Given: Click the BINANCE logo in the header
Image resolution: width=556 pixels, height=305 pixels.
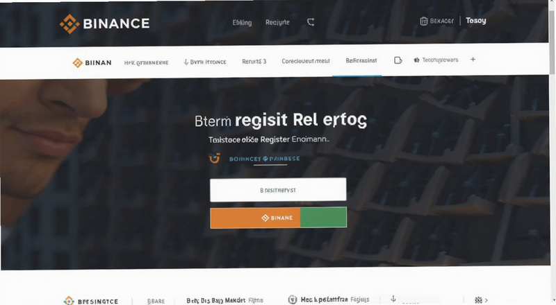Looking at the screenshot, I should coord(104,24).
